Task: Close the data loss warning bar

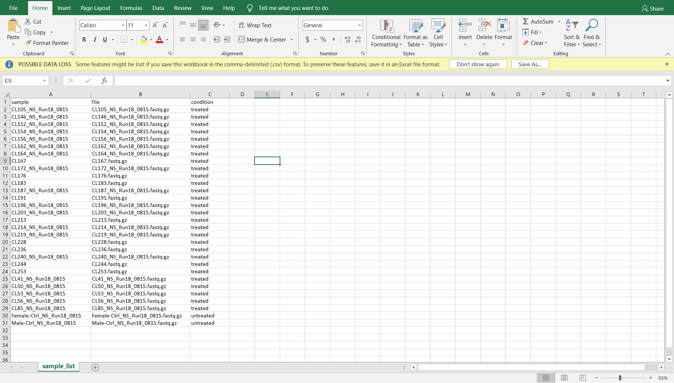Action: tap(667, 64)
